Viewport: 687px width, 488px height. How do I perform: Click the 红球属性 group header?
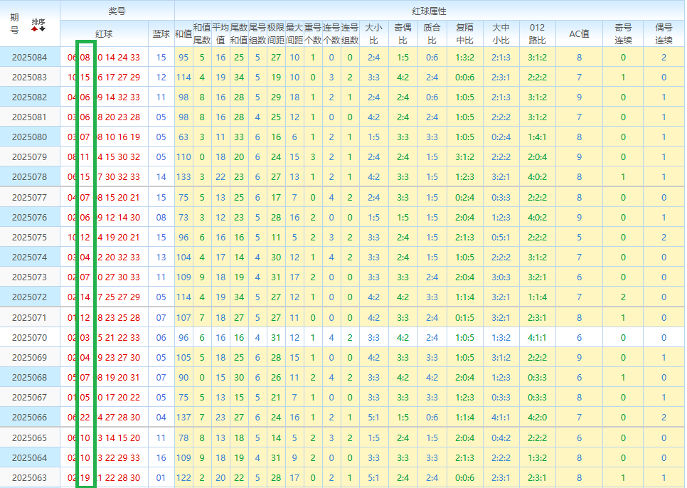429,11
